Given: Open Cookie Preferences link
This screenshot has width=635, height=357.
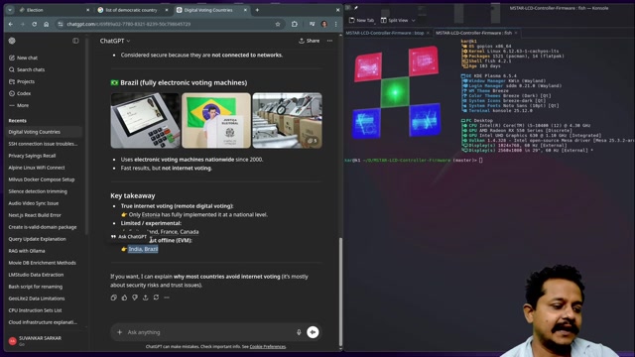Looking at the screenshot, I should click(268, 346).
